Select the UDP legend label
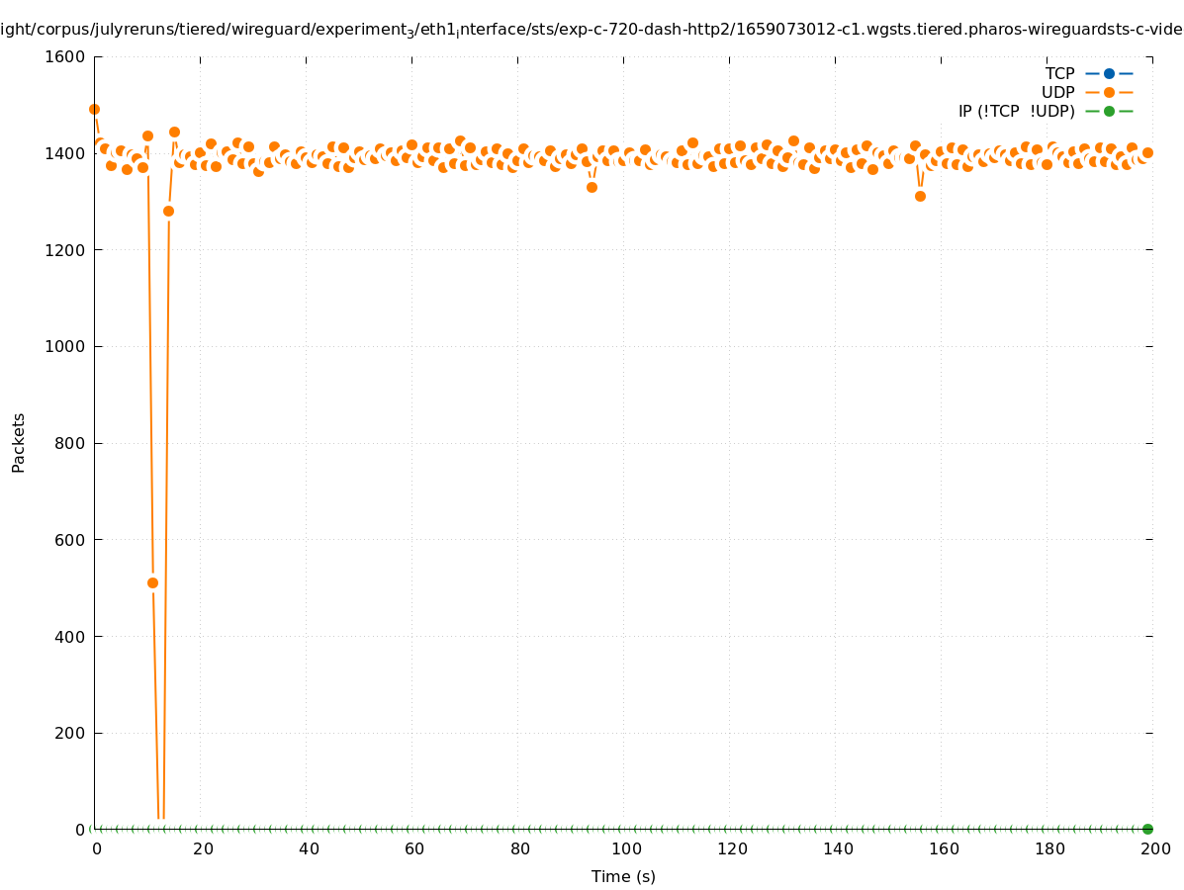1184x890 pixels. [1057, 92]
